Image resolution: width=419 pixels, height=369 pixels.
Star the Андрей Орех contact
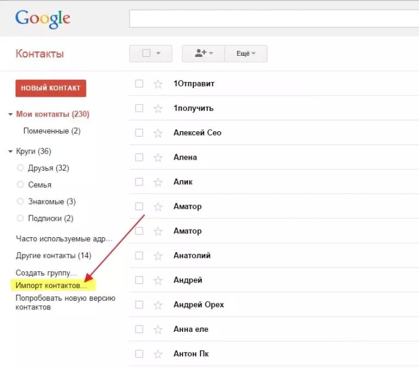point(158,305)
